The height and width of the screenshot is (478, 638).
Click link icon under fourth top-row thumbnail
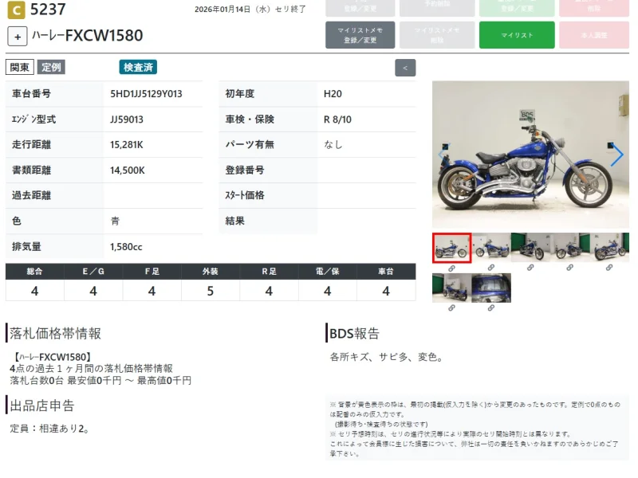569,268
